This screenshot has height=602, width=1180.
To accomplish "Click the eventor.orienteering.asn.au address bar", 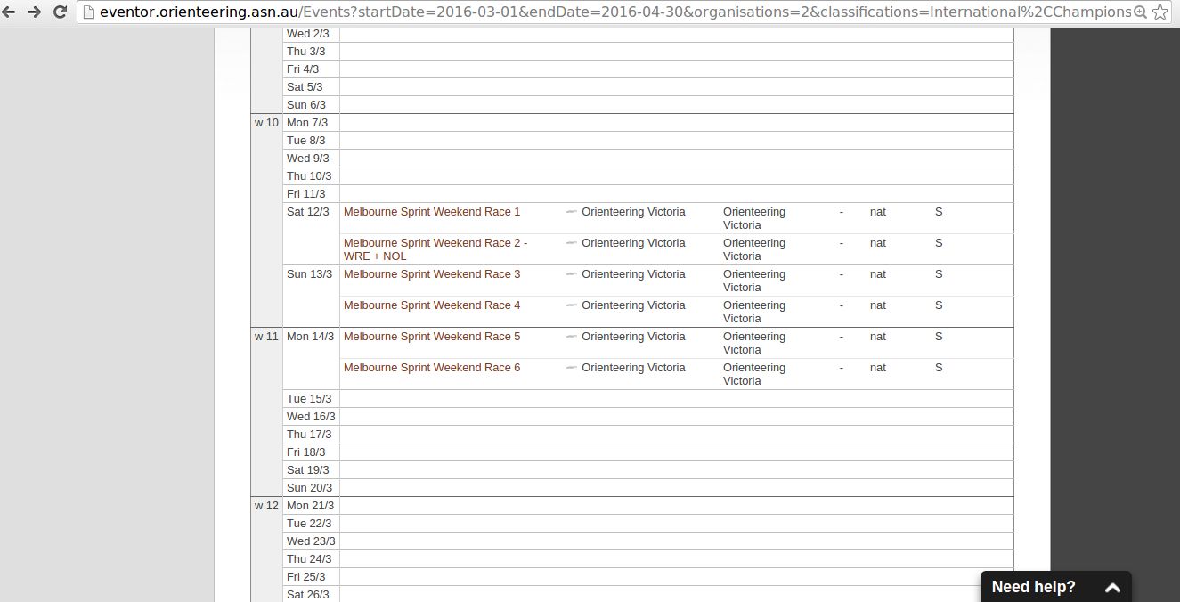I will tap(614, 12).
